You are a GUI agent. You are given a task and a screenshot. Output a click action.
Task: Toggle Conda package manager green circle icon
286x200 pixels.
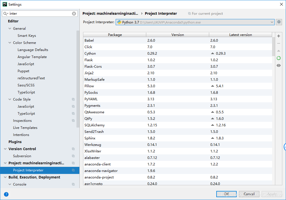(279, 58)
